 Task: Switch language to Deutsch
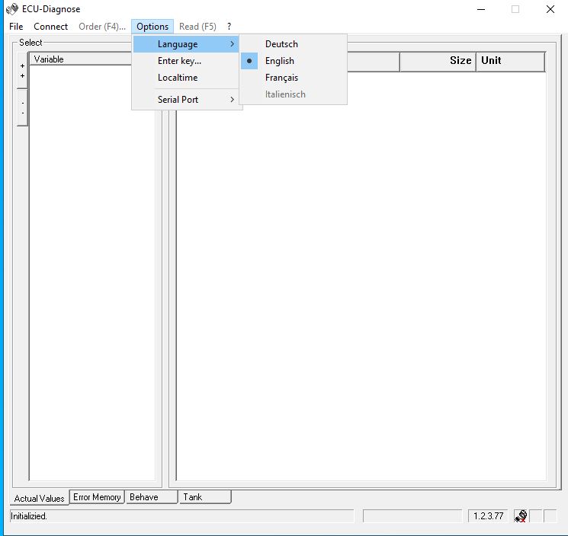(x=294, y=44)
